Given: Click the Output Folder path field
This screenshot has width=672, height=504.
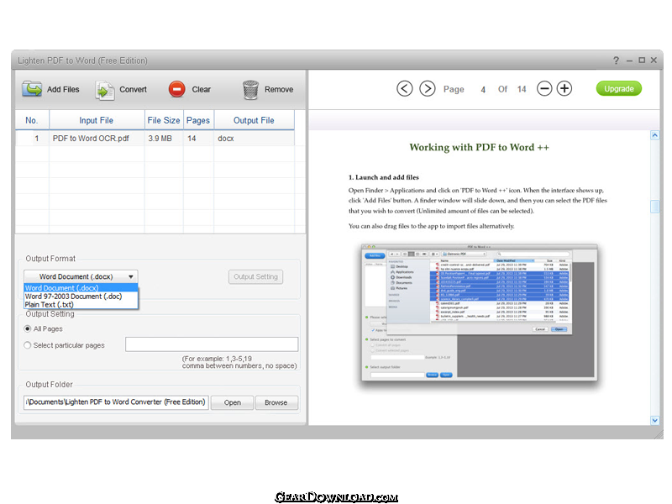Looking at the screenshot, I should 116,402.
